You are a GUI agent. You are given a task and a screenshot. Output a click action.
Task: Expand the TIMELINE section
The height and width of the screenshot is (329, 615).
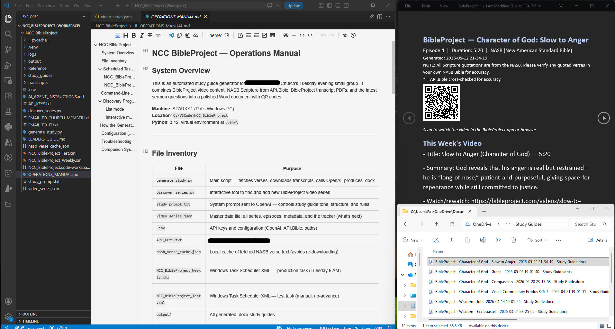tap(30, 321)
